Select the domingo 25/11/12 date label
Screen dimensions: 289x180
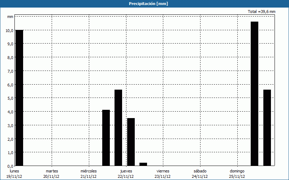[237, 174]
